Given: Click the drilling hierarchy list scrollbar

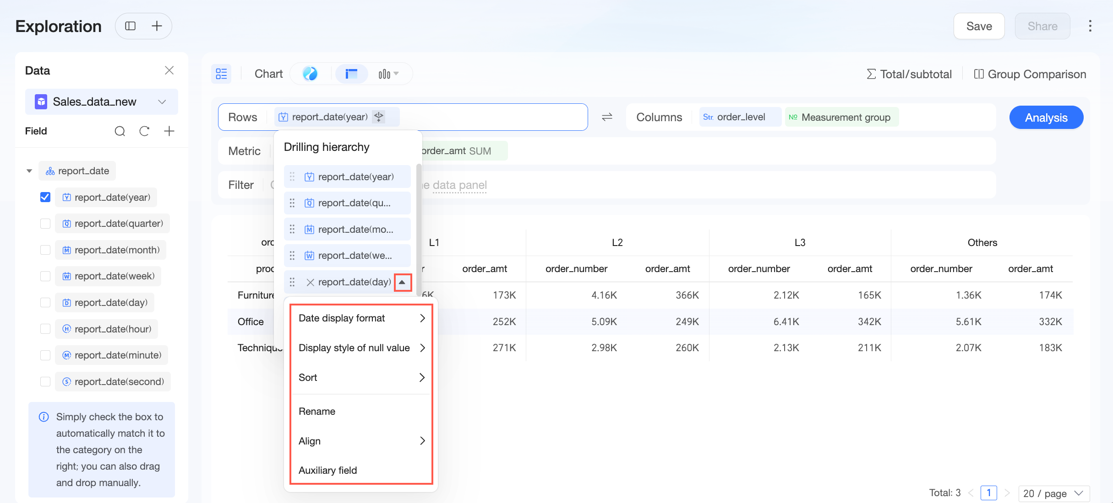Looking at the screenshot, I should (x=419, y=229).
